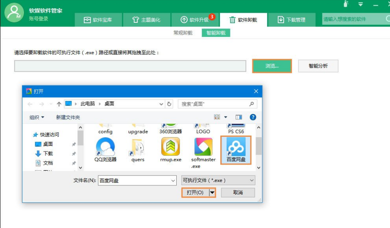The width and height of the screenshot is (390, 228).
Task: Go back in the open dialog
Action: coord(30,104)
